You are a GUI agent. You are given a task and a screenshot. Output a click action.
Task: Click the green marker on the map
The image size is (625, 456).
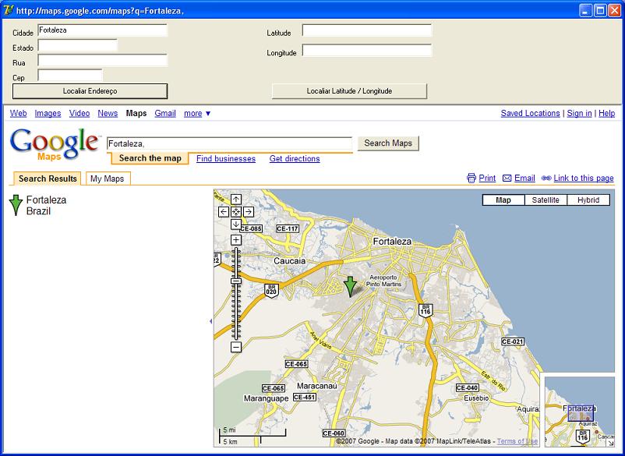point(350,286)
